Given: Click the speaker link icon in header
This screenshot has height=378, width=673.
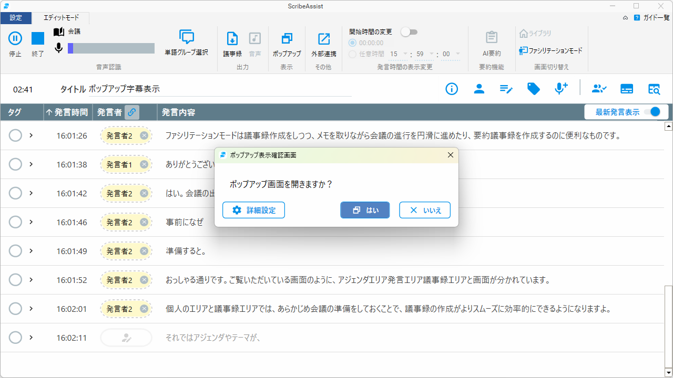Looking at the screenshot, I should tap(132, 112).
